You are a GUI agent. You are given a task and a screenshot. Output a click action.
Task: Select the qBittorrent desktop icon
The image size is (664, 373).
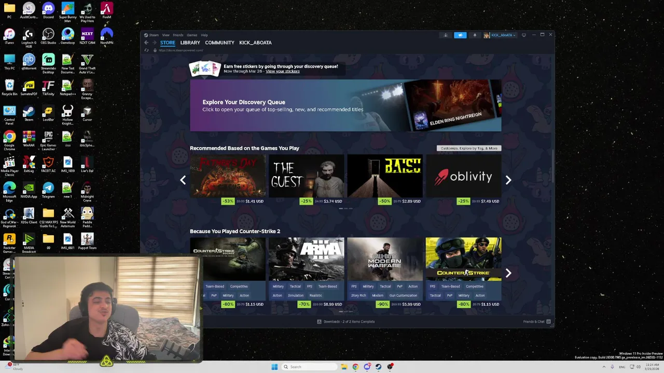[29, 62]
